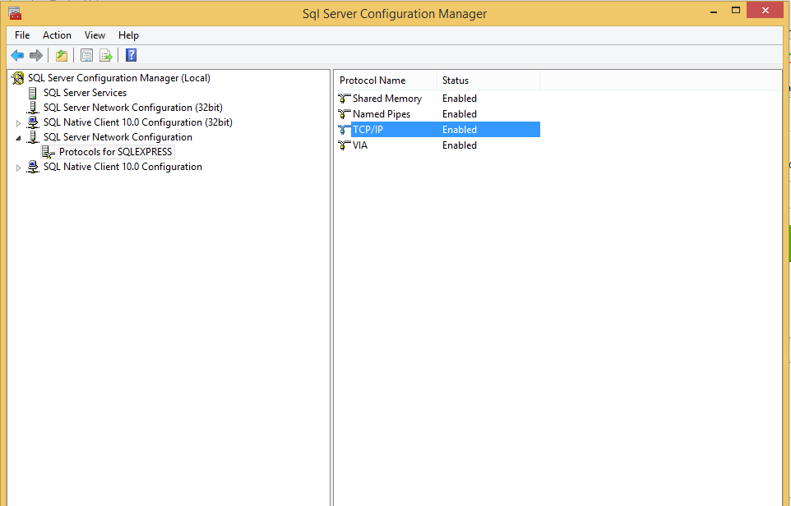Expand SQL Native Client 10.0 Configuration node

pos(18,166)
